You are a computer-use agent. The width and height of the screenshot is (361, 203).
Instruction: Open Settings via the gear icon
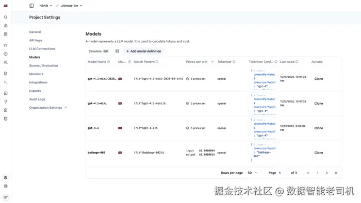6,178
